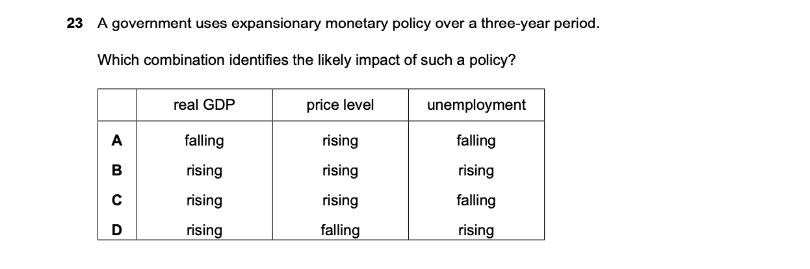The height and width of the screenshot is (269, 810).
Task: Click the 'Which combination identifies' question line
Action: click(307, 60)
